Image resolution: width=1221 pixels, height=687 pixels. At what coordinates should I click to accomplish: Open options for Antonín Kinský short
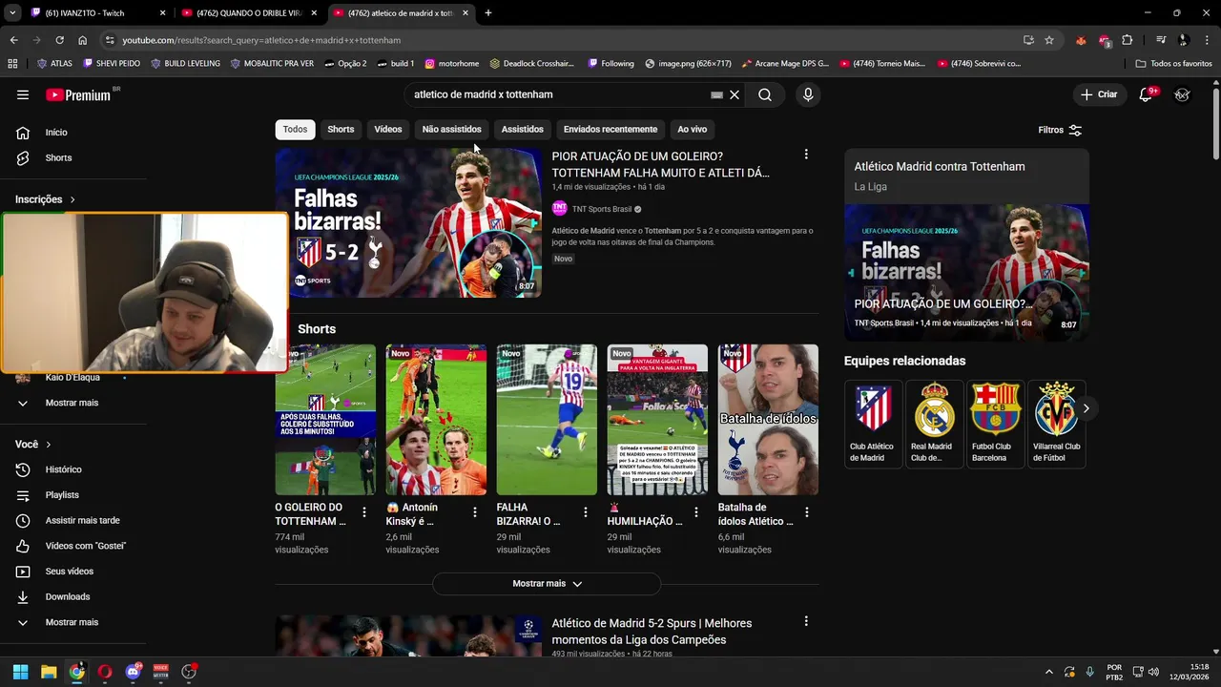475,512
